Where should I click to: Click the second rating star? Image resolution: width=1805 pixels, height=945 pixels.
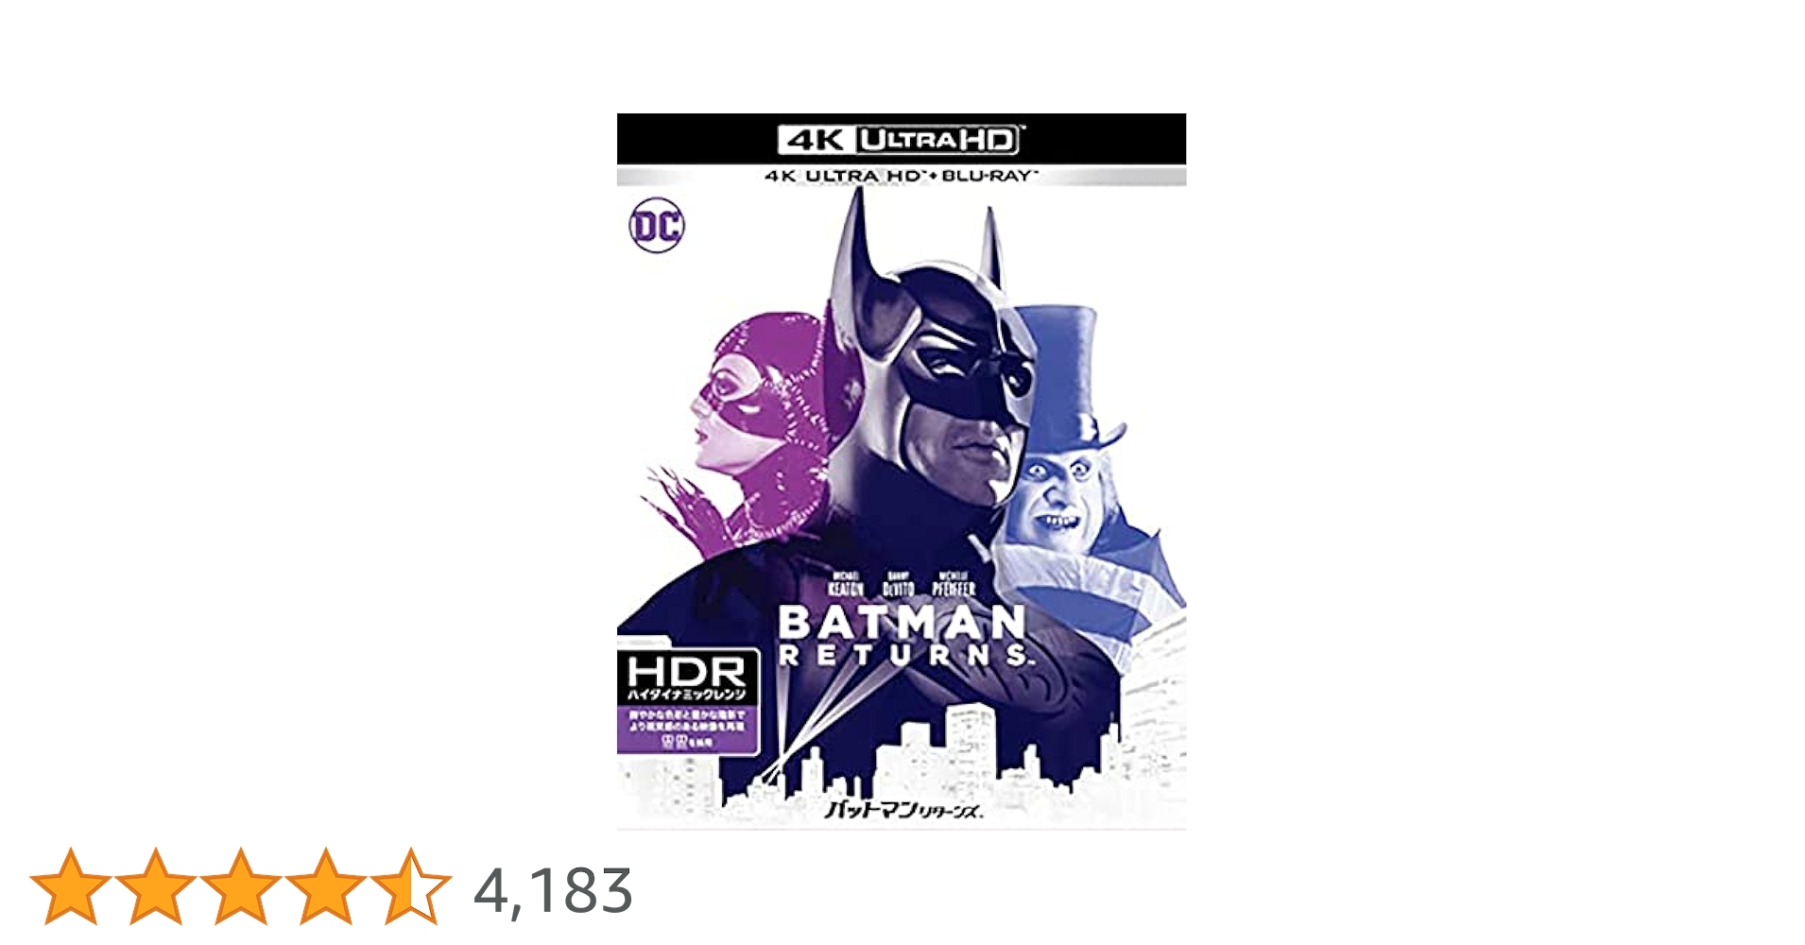point(156,886)
